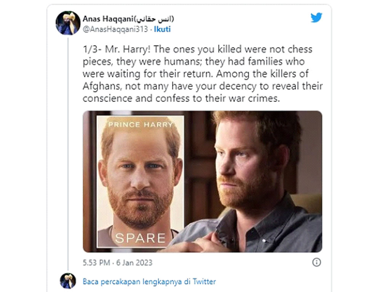
Task: Click the blue Twitter bird logo
Action: [316, 17]
